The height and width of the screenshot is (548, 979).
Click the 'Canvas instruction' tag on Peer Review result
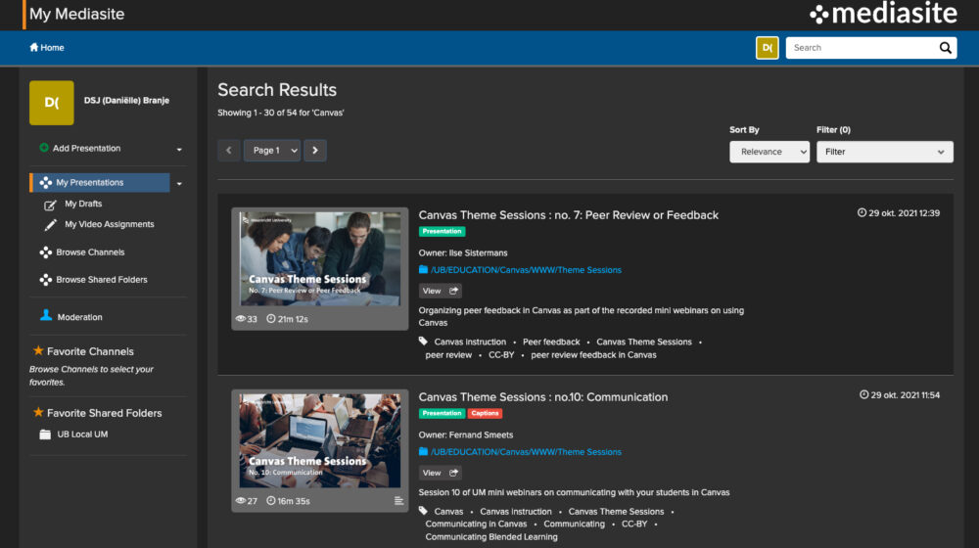(x=470, y=342)
